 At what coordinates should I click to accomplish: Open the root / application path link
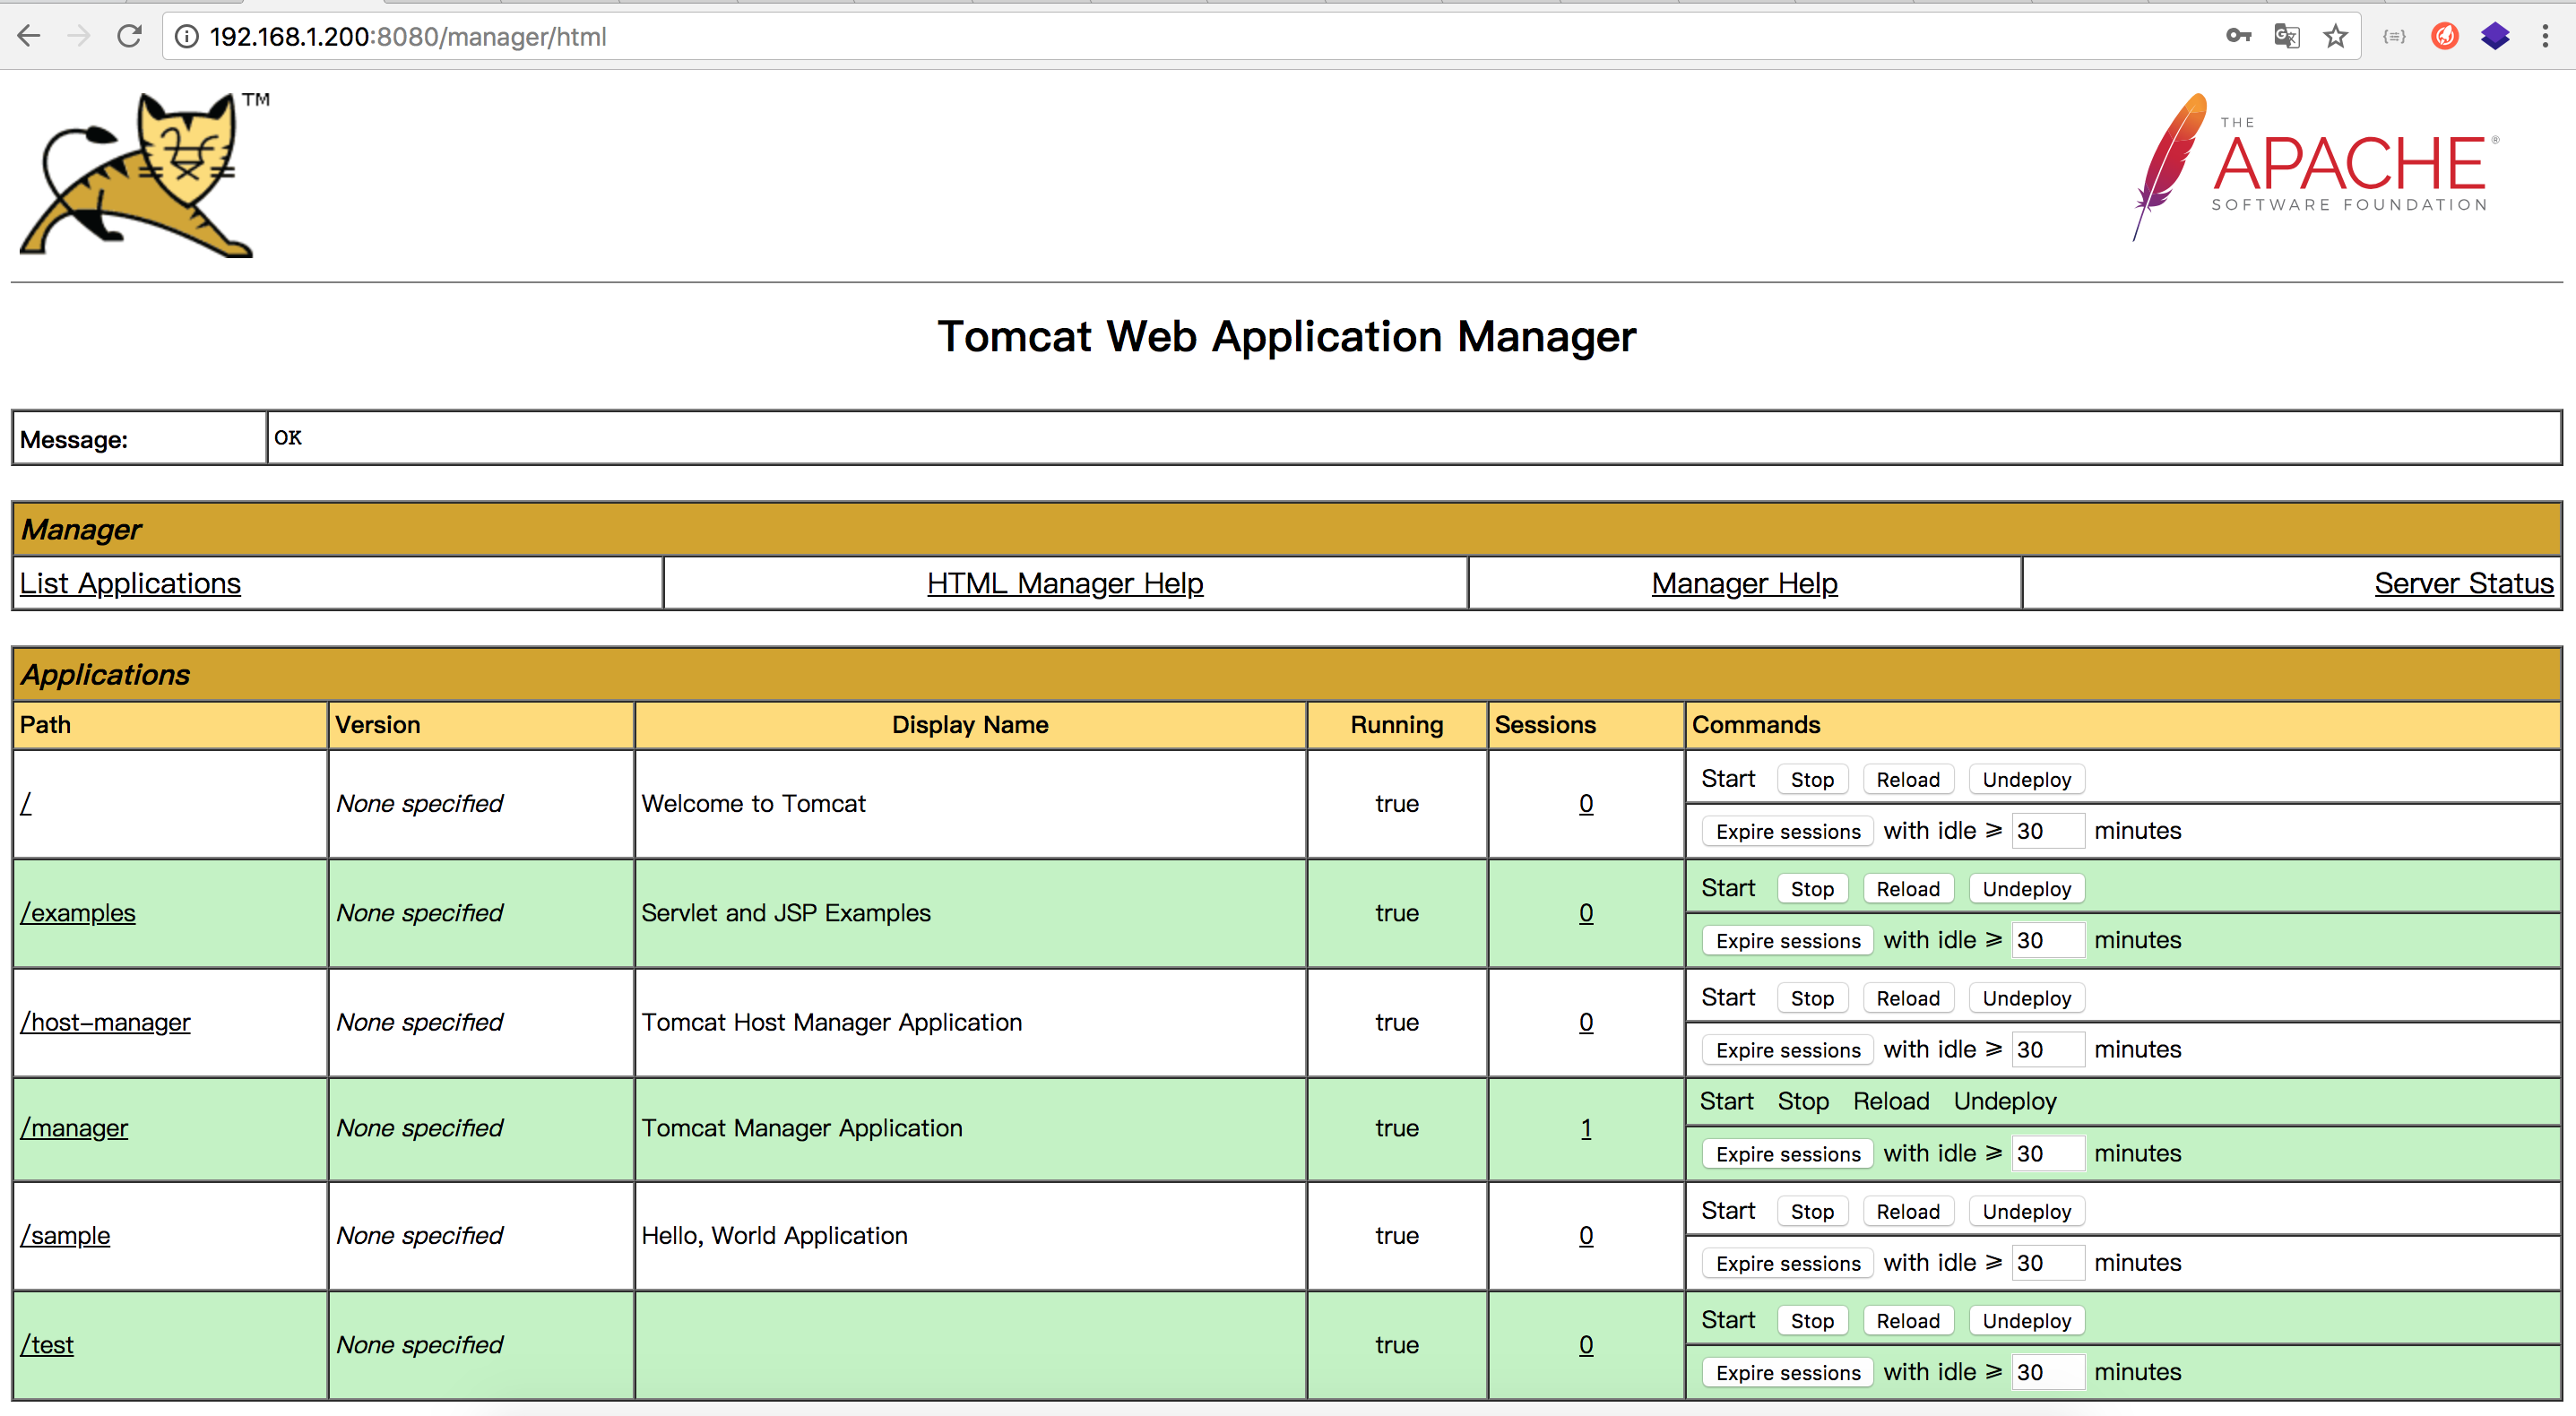26,804
